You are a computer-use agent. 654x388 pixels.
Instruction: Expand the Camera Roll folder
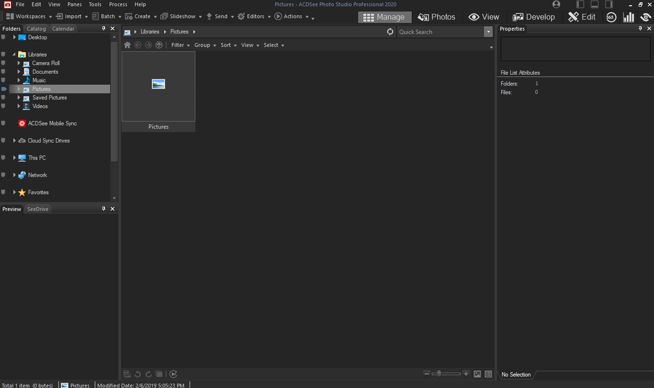click(19, 63)
